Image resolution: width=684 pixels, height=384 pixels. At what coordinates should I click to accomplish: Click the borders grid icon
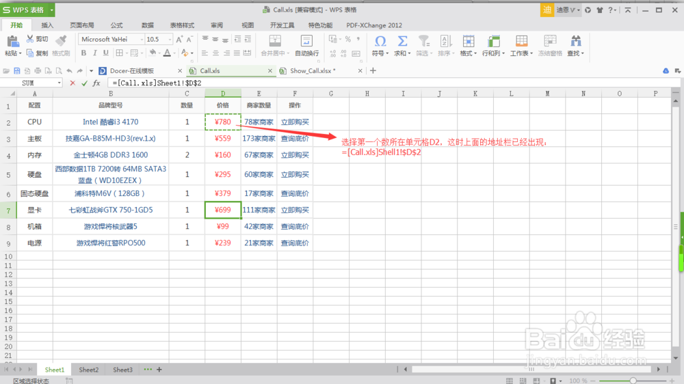(x=120, y=53)
